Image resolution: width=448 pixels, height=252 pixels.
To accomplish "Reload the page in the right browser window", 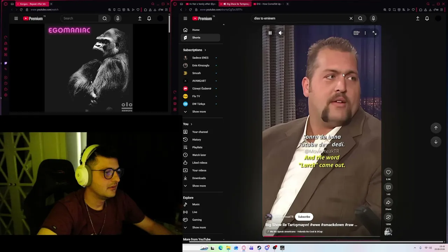I will click(x=190, y=9).
